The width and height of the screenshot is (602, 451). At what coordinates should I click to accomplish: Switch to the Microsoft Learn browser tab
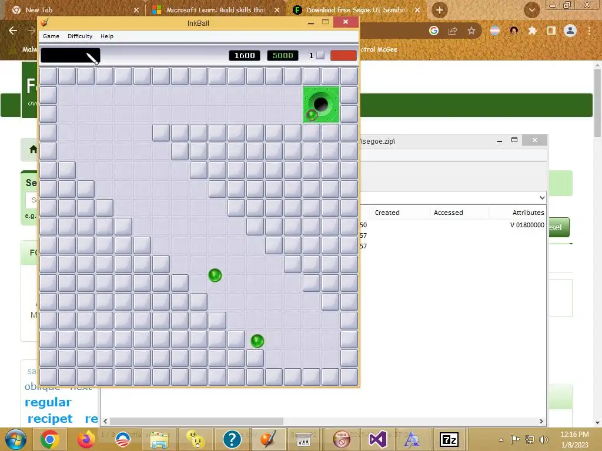(x=216, y=10)
